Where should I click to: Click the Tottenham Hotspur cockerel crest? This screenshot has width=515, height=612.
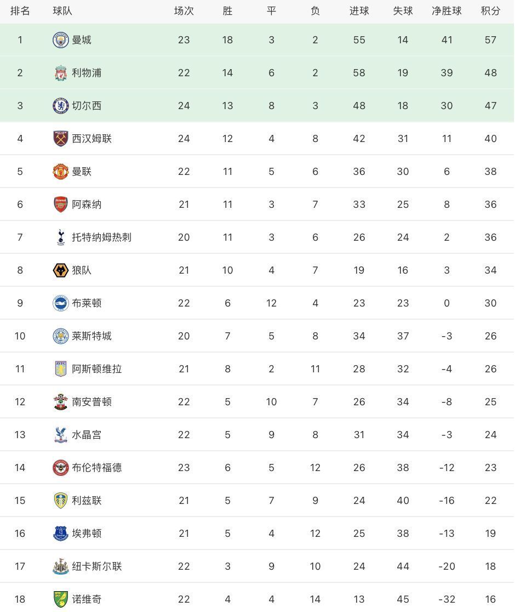(x=60, y=237)
